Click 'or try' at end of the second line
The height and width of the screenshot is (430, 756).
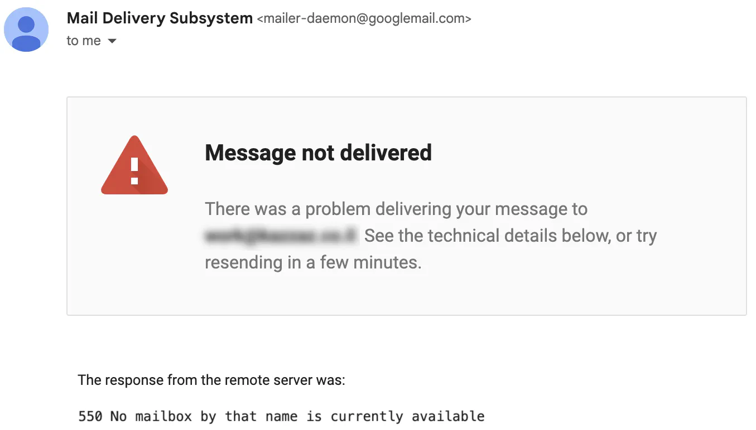(636, 236)
